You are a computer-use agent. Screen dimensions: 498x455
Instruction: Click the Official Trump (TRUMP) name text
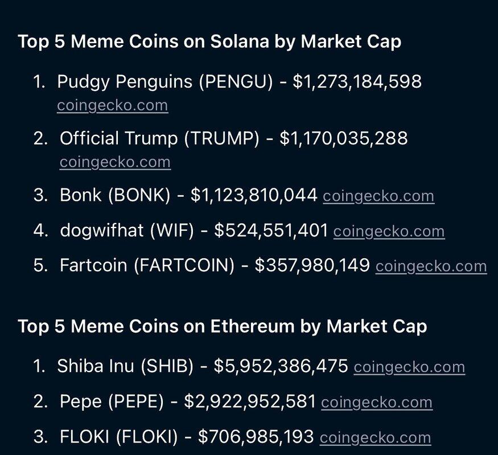click(x=159, y=138)
